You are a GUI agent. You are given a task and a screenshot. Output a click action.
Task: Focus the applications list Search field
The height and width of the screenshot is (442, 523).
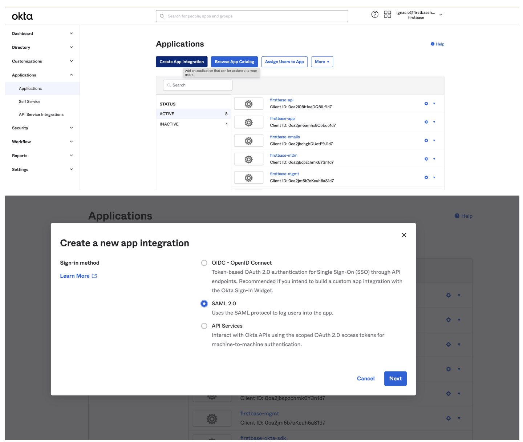pyautogui.click(x=198, y=85)
